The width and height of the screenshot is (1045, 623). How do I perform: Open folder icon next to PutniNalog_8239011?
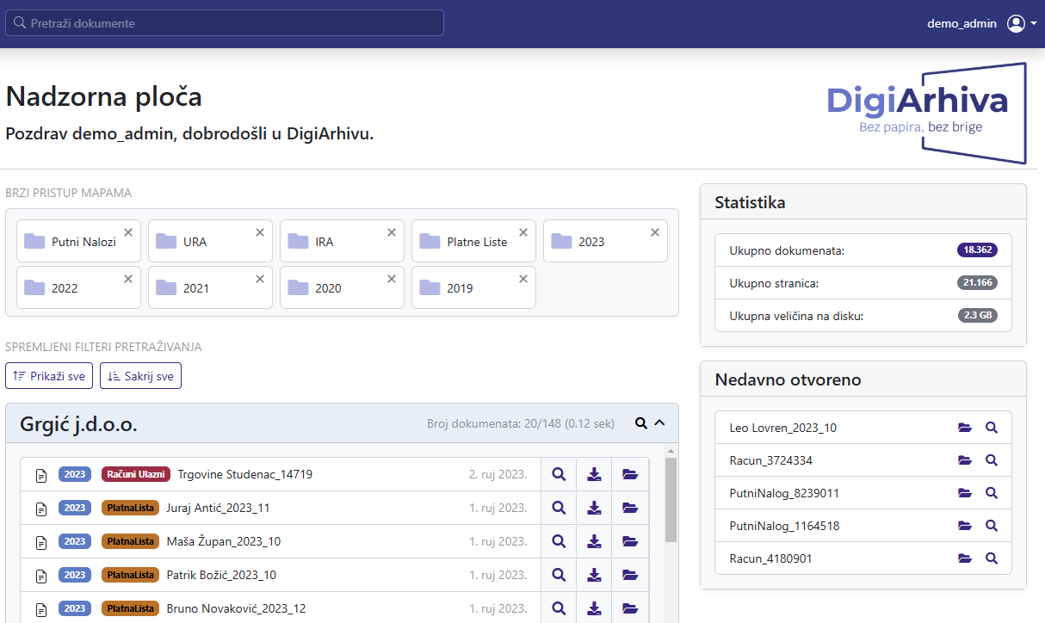[963, 493]
